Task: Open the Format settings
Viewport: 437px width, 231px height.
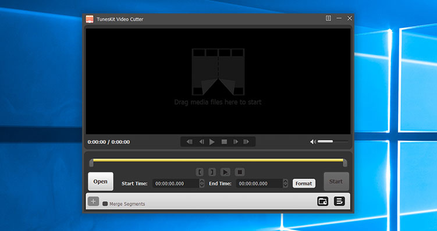Action: point(304,184)
